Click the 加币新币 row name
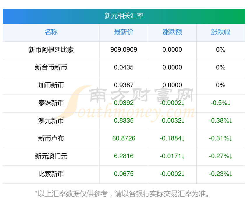Viewport: 248px width, 203px height. pos(51,85)
